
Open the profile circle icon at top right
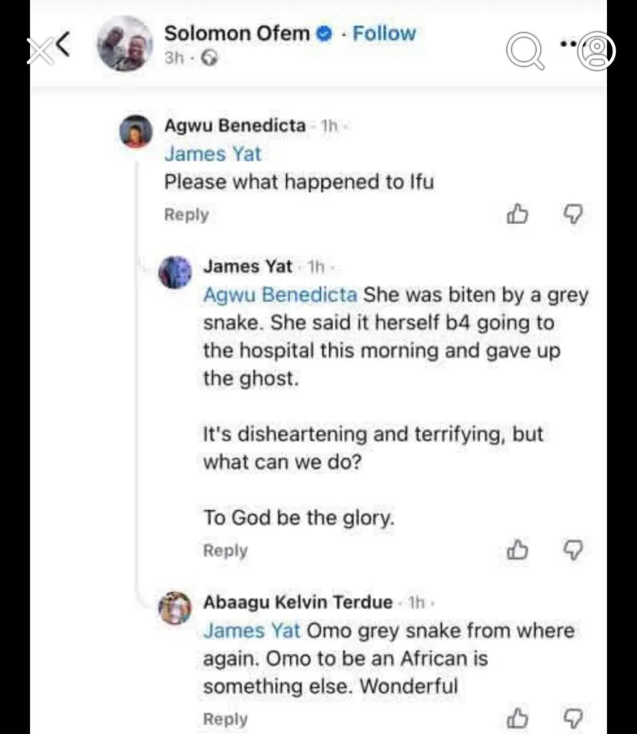(x=597, y=51)
